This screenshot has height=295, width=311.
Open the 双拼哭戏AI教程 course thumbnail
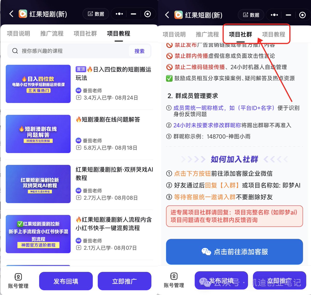click(38, 184)
